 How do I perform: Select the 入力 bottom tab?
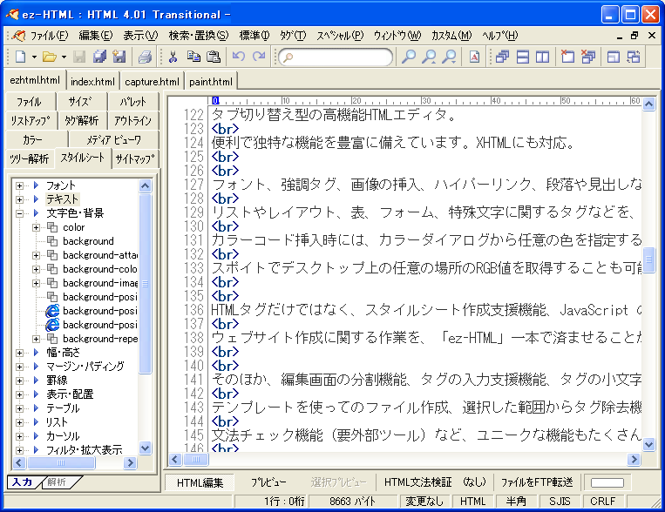coord(23,482)
